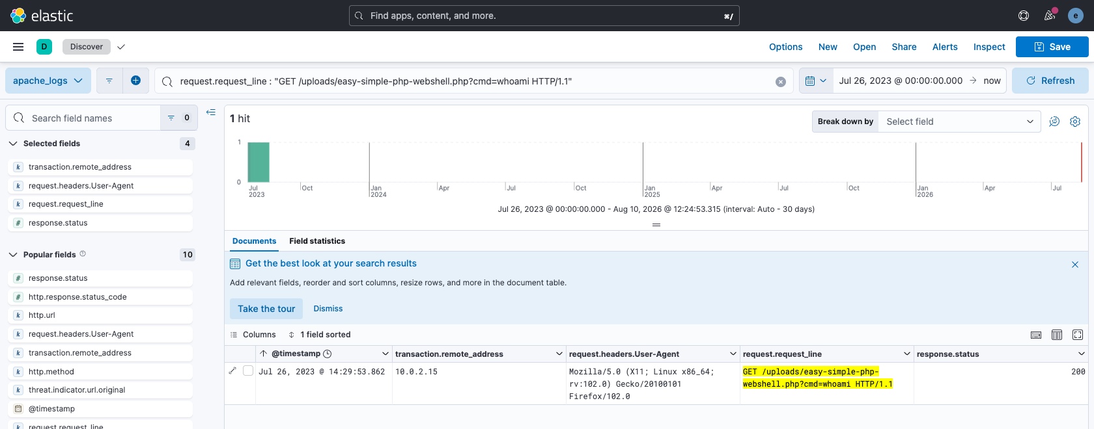Open the user profile avatar
The width and height of the screenshot is (1094, 429).
coord(1076,16)
